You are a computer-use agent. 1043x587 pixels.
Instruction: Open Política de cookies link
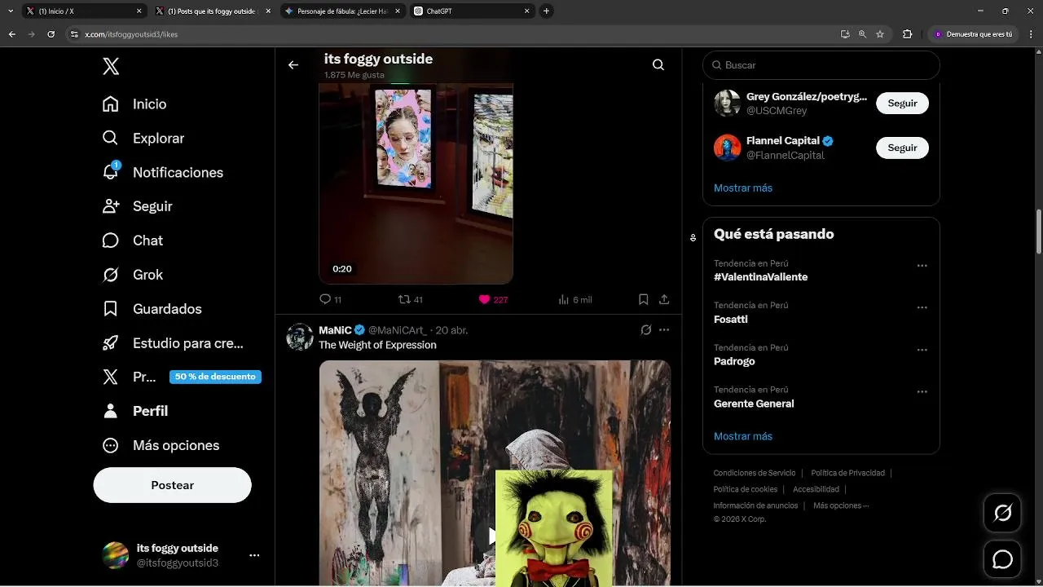click(x=746, y=489)
